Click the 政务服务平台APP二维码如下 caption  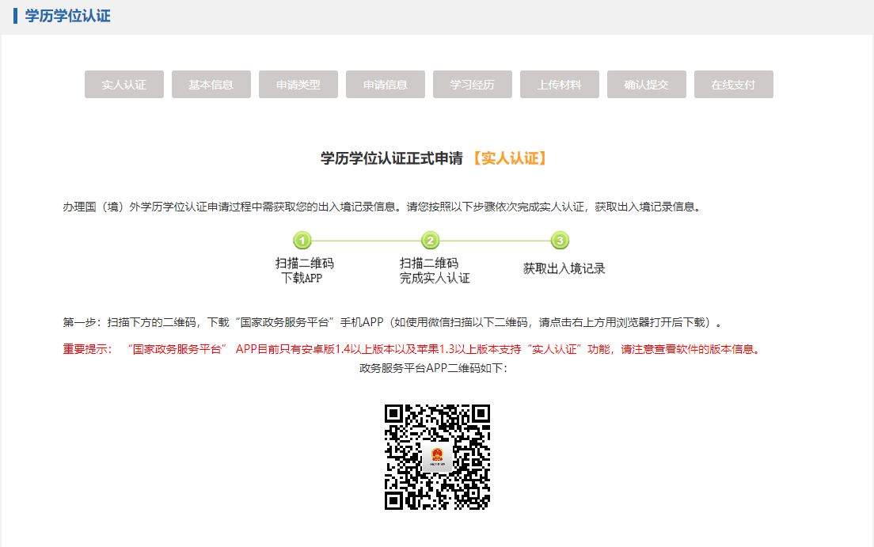[433, 368]
